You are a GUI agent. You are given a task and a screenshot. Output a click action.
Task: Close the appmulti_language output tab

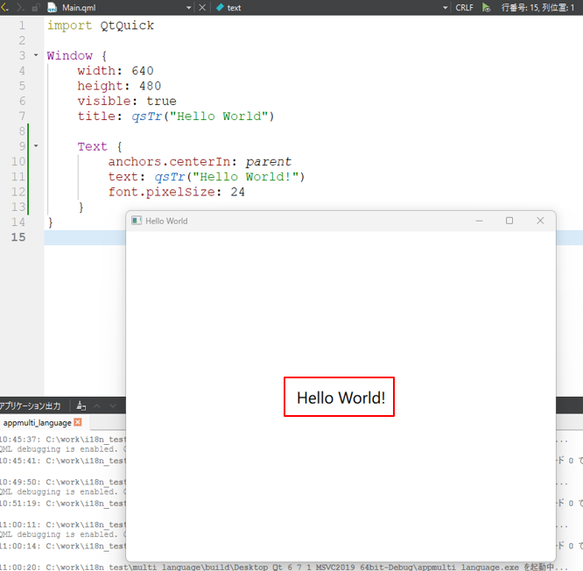pos(78,422)
